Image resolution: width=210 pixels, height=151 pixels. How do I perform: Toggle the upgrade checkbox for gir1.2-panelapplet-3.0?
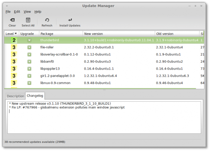click(x=29, y=76)
